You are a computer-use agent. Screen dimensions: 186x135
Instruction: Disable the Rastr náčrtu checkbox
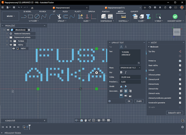coord(180,65)
